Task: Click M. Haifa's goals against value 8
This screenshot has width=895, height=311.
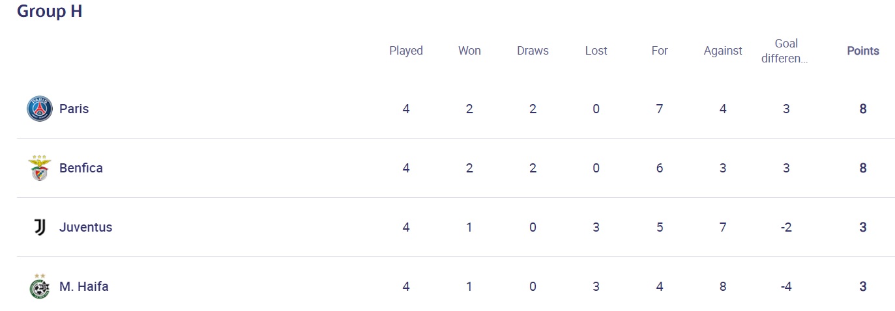Action: click(x=723, y=286)
